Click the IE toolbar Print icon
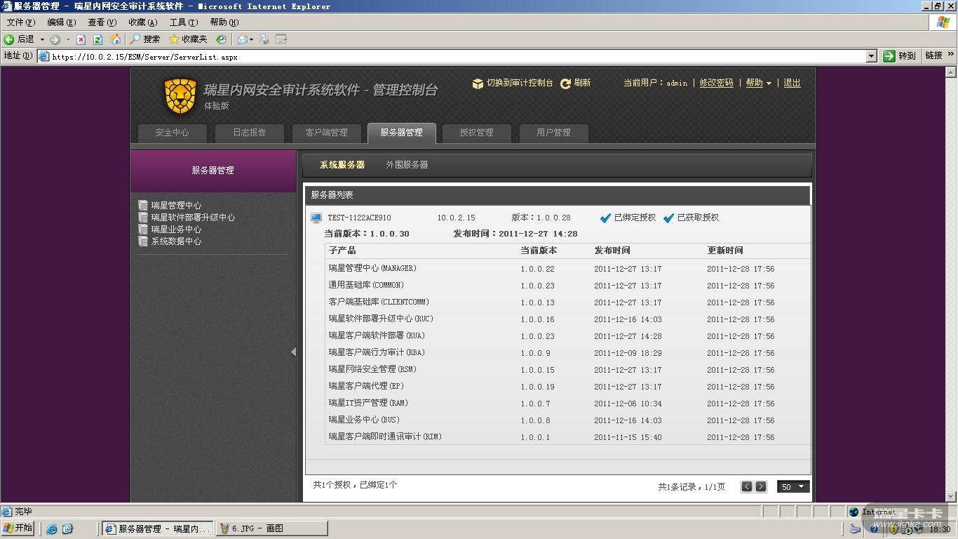Screen dimensions: 958x539 264,39
